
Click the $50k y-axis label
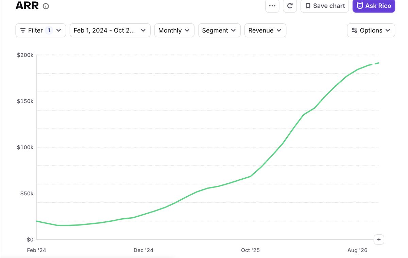pyautogui.click(x=27, y=193)
